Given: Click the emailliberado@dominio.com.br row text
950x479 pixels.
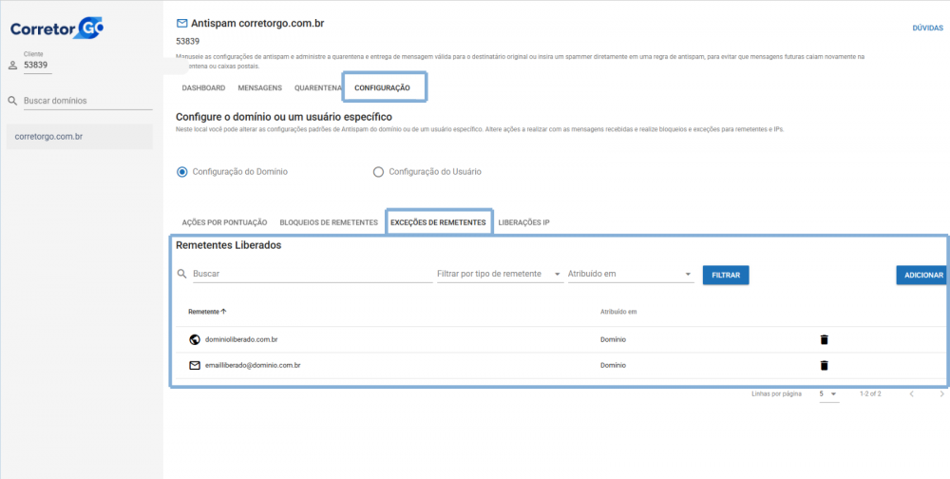Looking at the screenshot, I should (254, 366).
